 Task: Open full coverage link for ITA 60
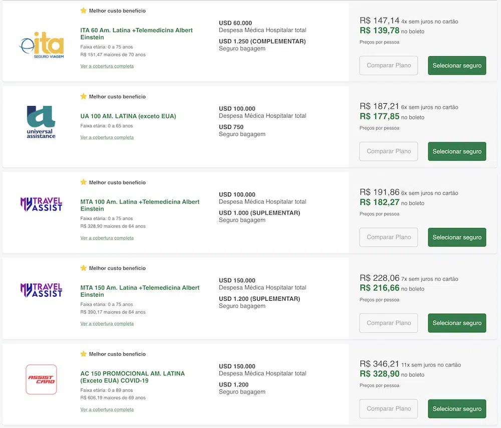click(107, 66)
